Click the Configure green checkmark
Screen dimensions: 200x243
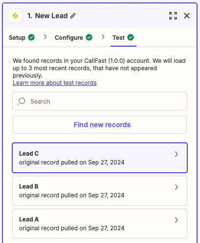coord(89,37)
